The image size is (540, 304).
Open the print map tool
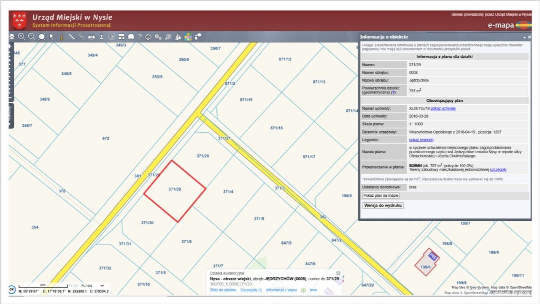[x=92, y=37]
